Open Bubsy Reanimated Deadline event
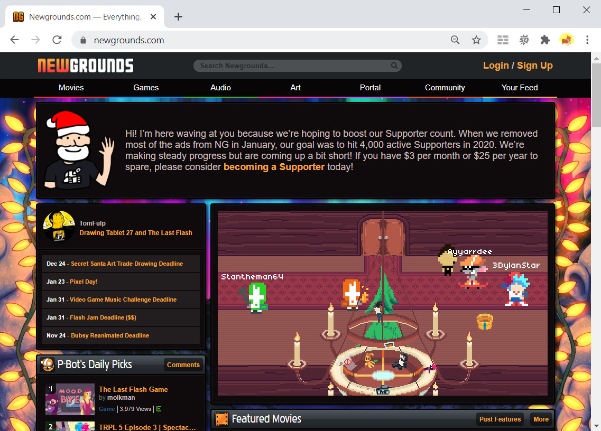The height and width of the screenshot is (431, 601). point(110,335)
